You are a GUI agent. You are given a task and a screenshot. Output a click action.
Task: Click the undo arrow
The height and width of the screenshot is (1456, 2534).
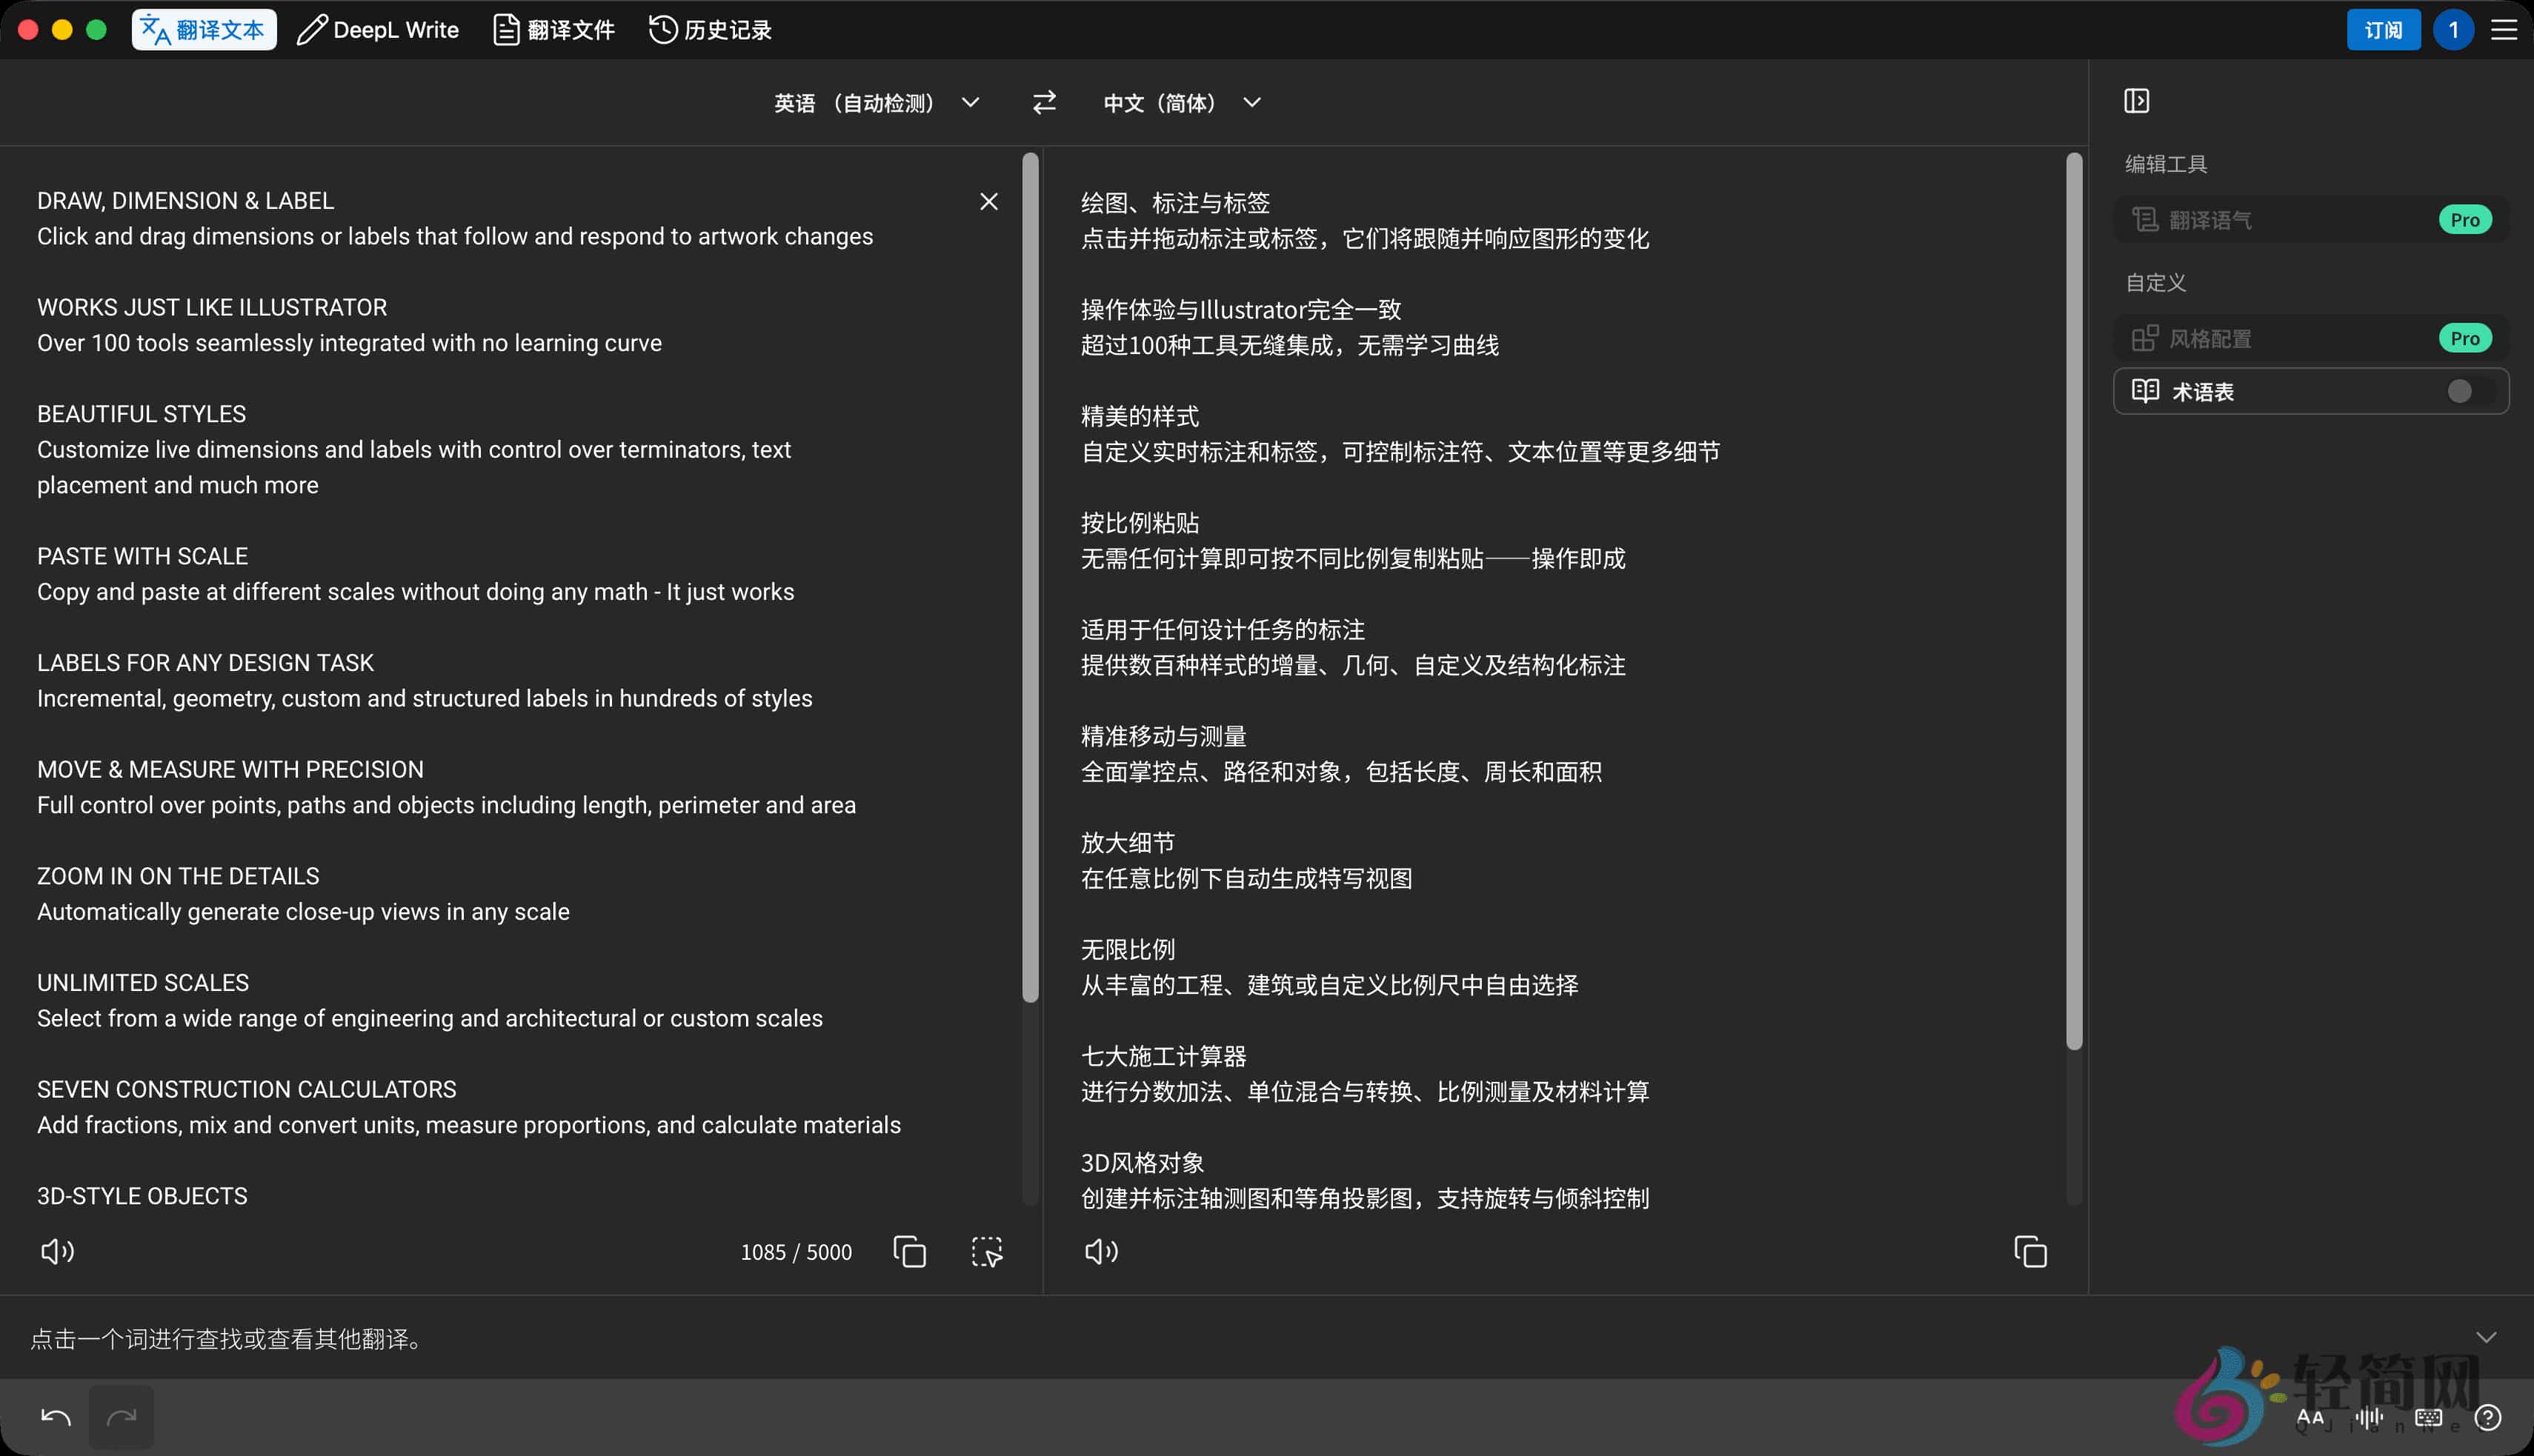coord(55,1417)
